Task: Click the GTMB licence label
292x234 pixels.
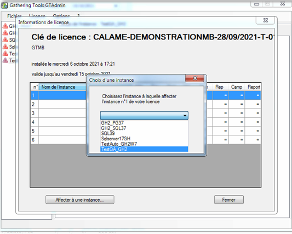Action: 38,48
